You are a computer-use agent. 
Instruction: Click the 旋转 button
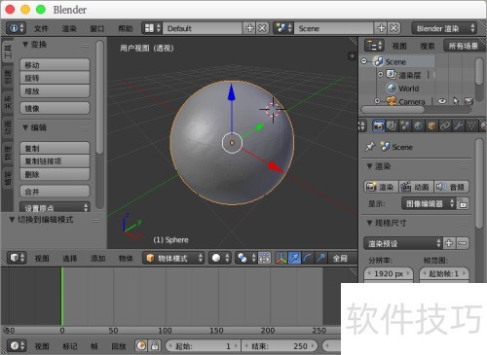(x=55, y=78)
